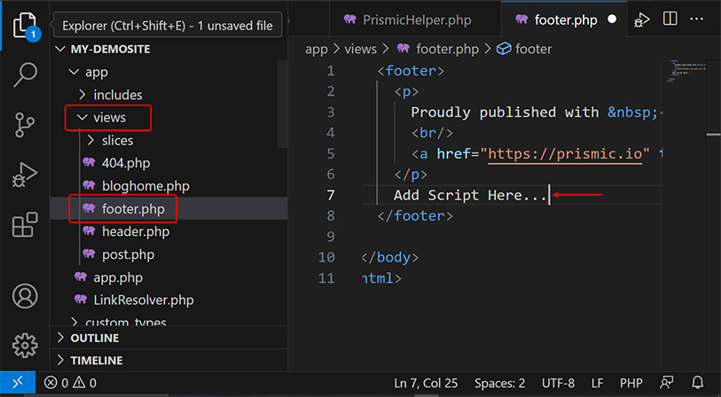
Task: Expand the OUTLINE section
Action: click(x=168, y=338)
